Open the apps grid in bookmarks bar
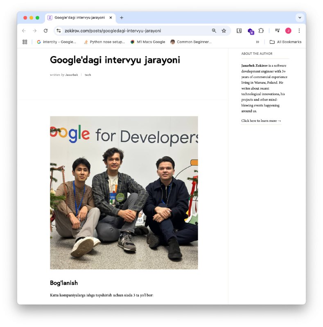323x327 pixels. pos(25,42)
